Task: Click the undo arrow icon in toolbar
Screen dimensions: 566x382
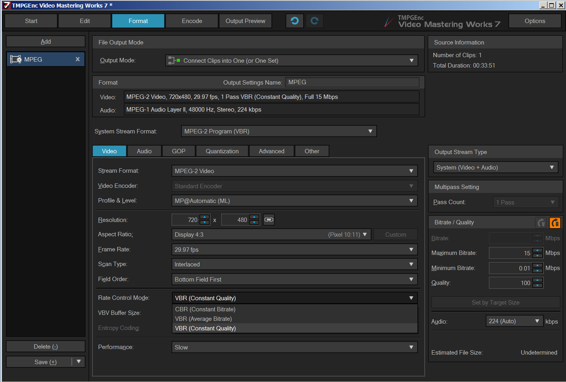Action: coord(294,21)
